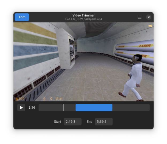Click the blue Trim button
Viewport: 167px width, 144px height.
(x=22, y=17)
